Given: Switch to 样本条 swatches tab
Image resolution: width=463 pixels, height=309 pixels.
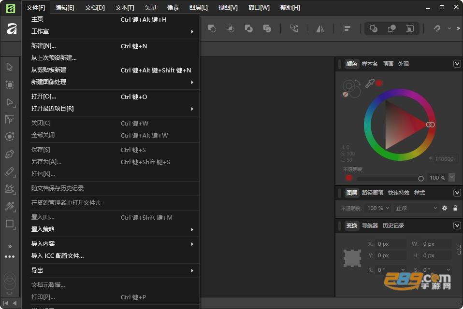Looking at the screenshot, I should coord(370,64).
